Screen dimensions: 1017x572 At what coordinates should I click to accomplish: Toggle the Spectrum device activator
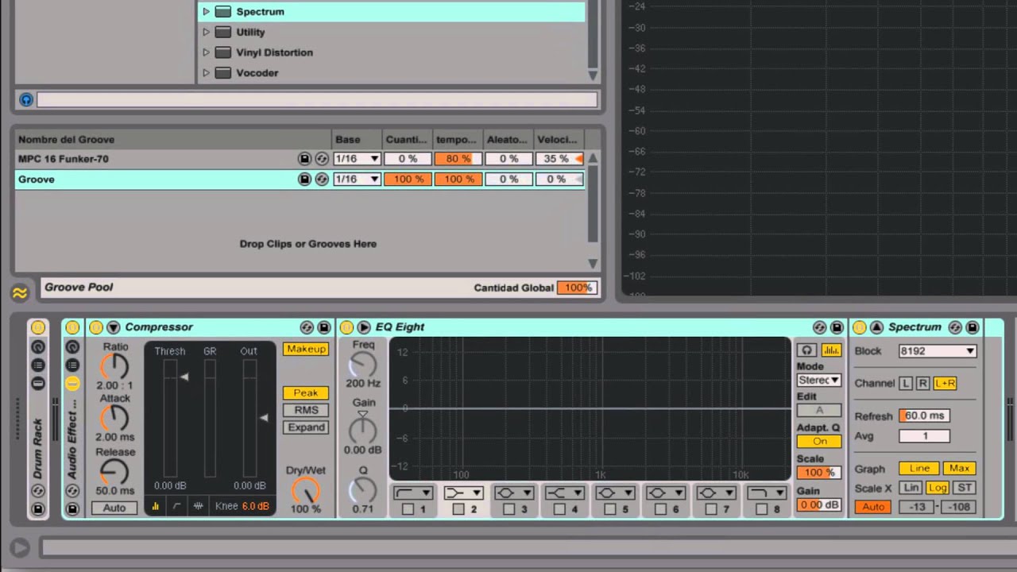(x=859, y=327)
